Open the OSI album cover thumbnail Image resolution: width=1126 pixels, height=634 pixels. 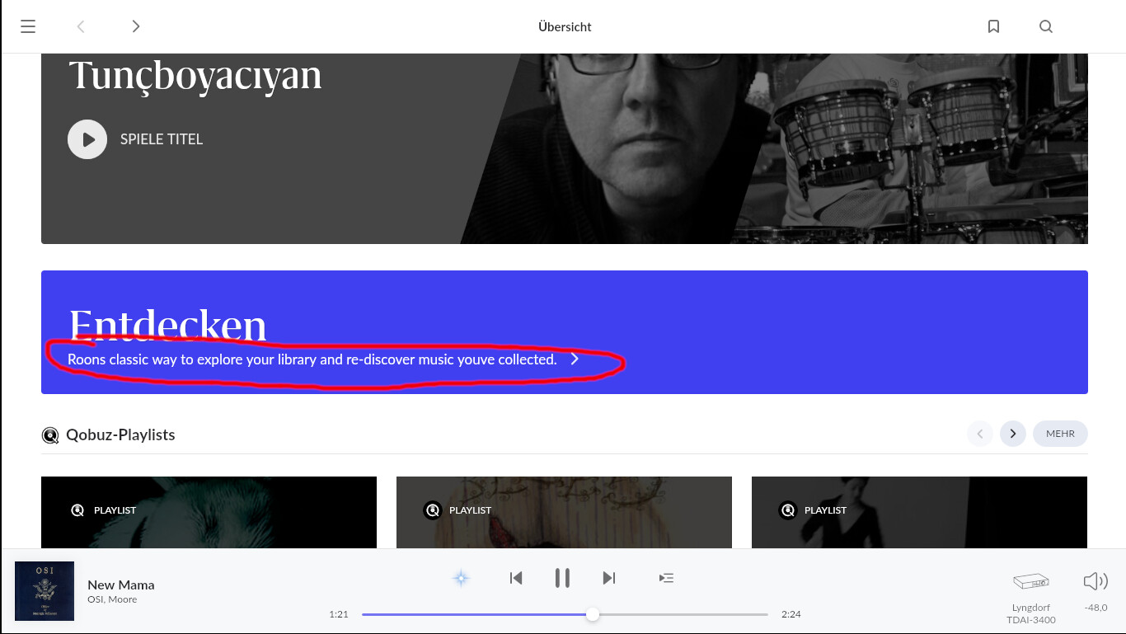coord(45,591)
